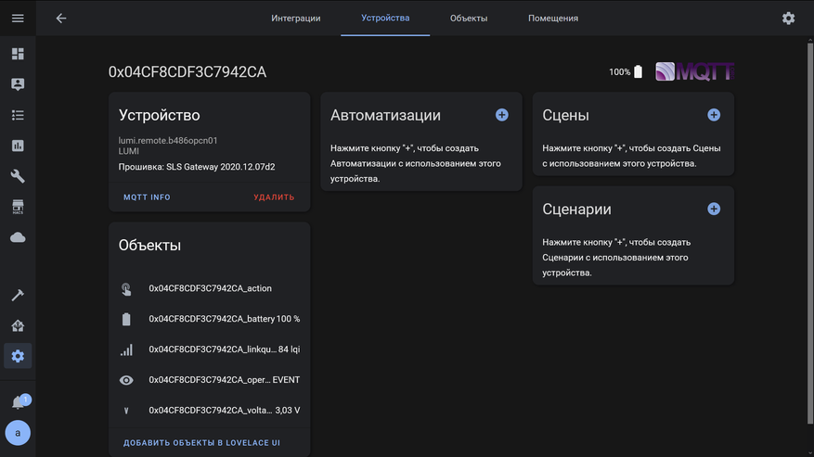Open entity 0x04CF8CDF3C7942CA_action
The image size is (814, 457).
pos(209,288)
